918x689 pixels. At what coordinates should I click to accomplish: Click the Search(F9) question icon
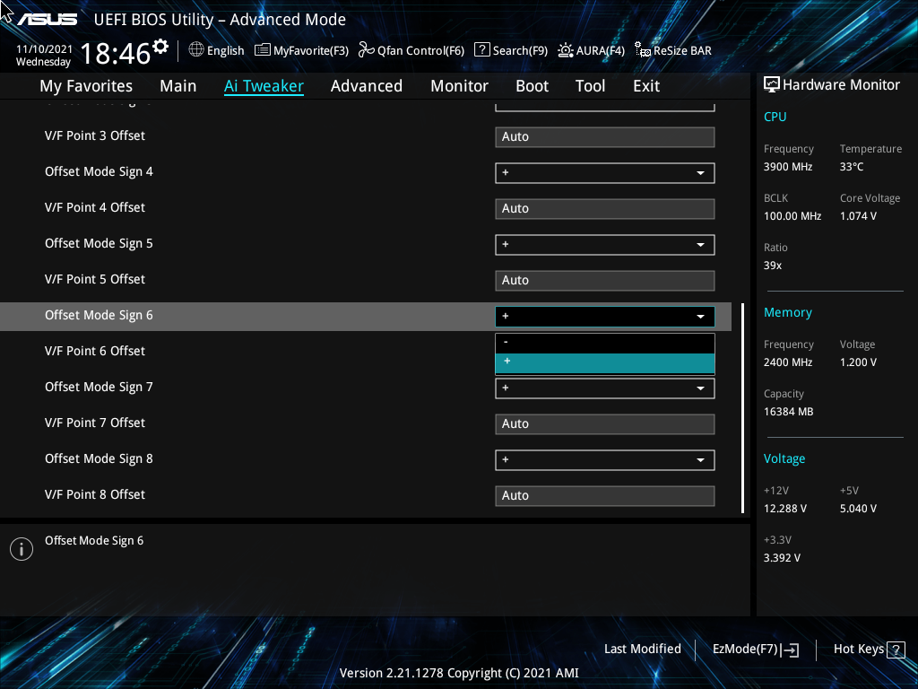pos(481,50)
